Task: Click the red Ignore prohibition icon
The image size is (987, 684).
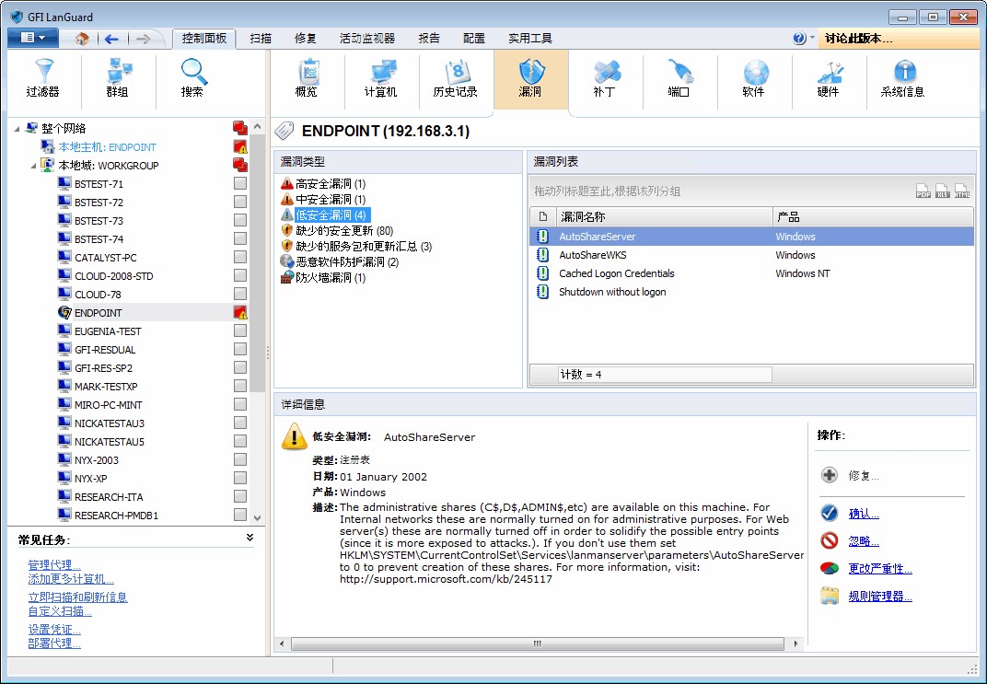Action: click(830, 540)
